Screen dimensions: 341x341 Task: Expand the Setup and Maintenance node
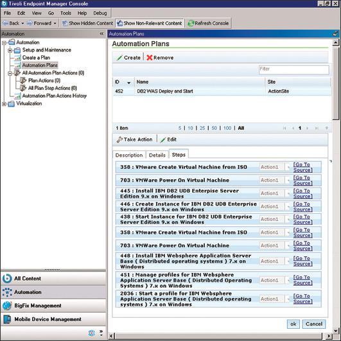click(10, 50)
